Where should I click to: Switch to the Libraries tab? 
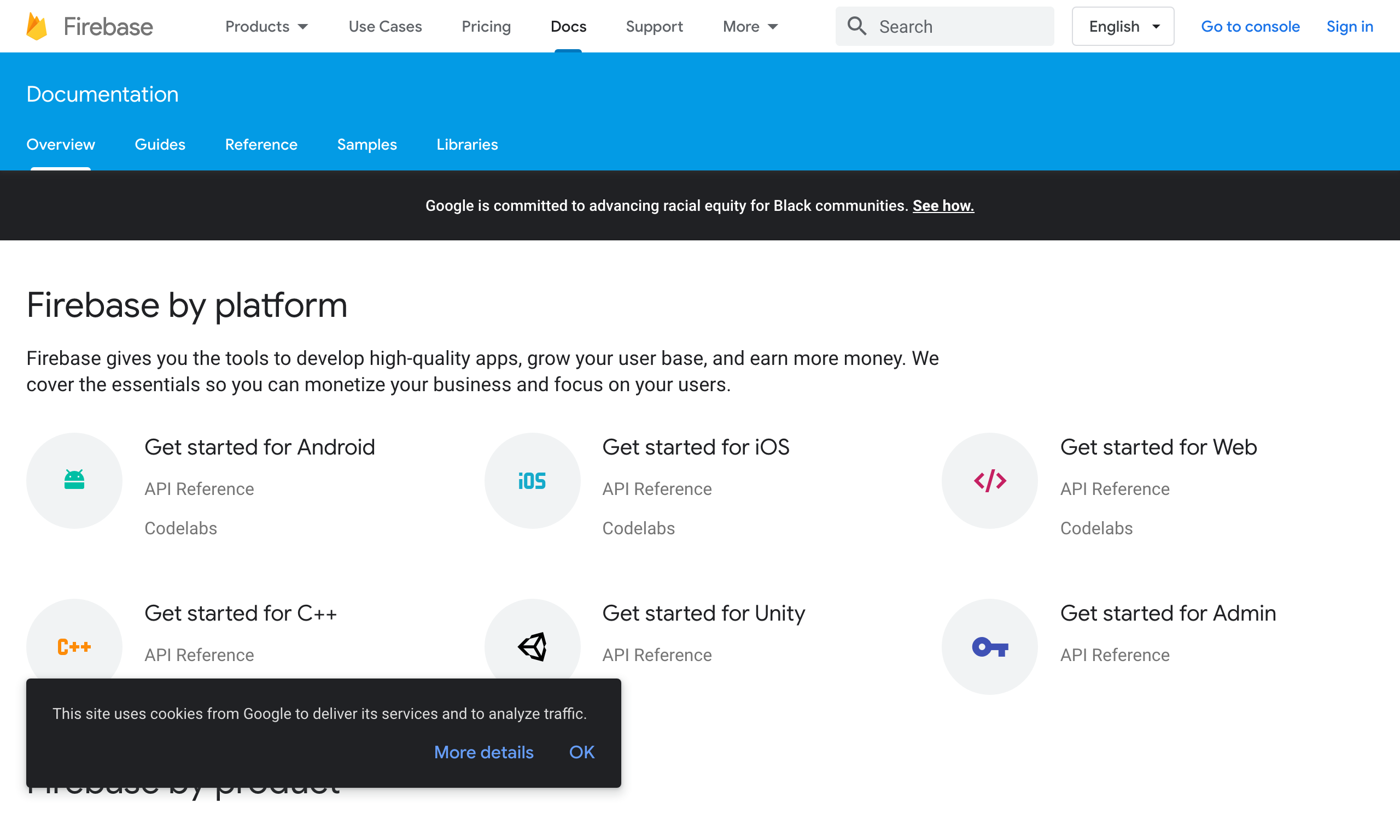[466, 145]
